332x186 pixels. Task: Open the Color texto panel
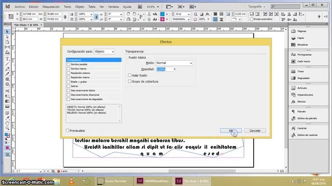303,61
